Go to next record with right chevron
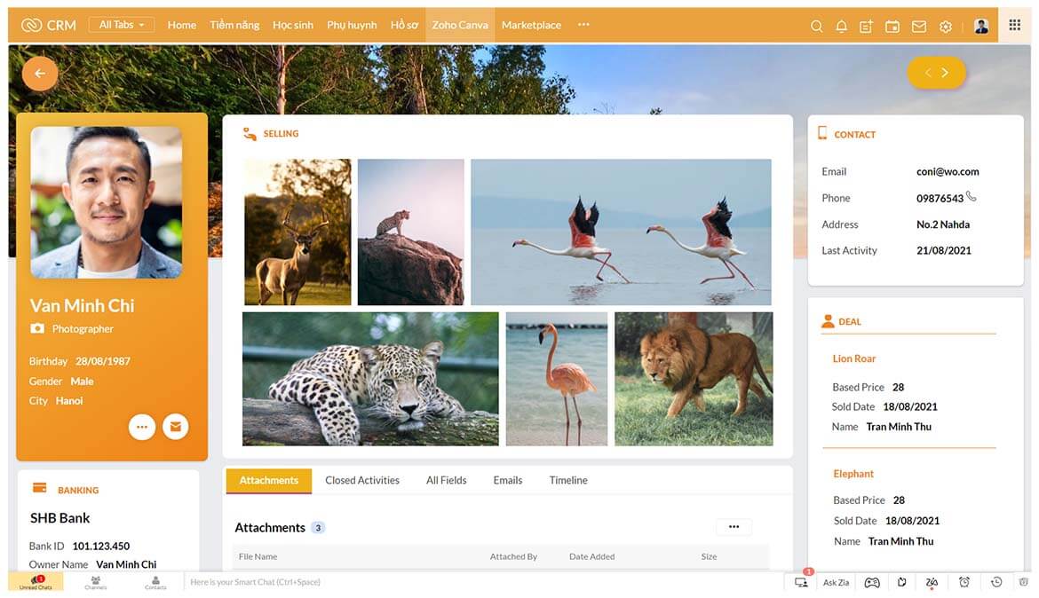1039x598 pixels. [945, 73]
